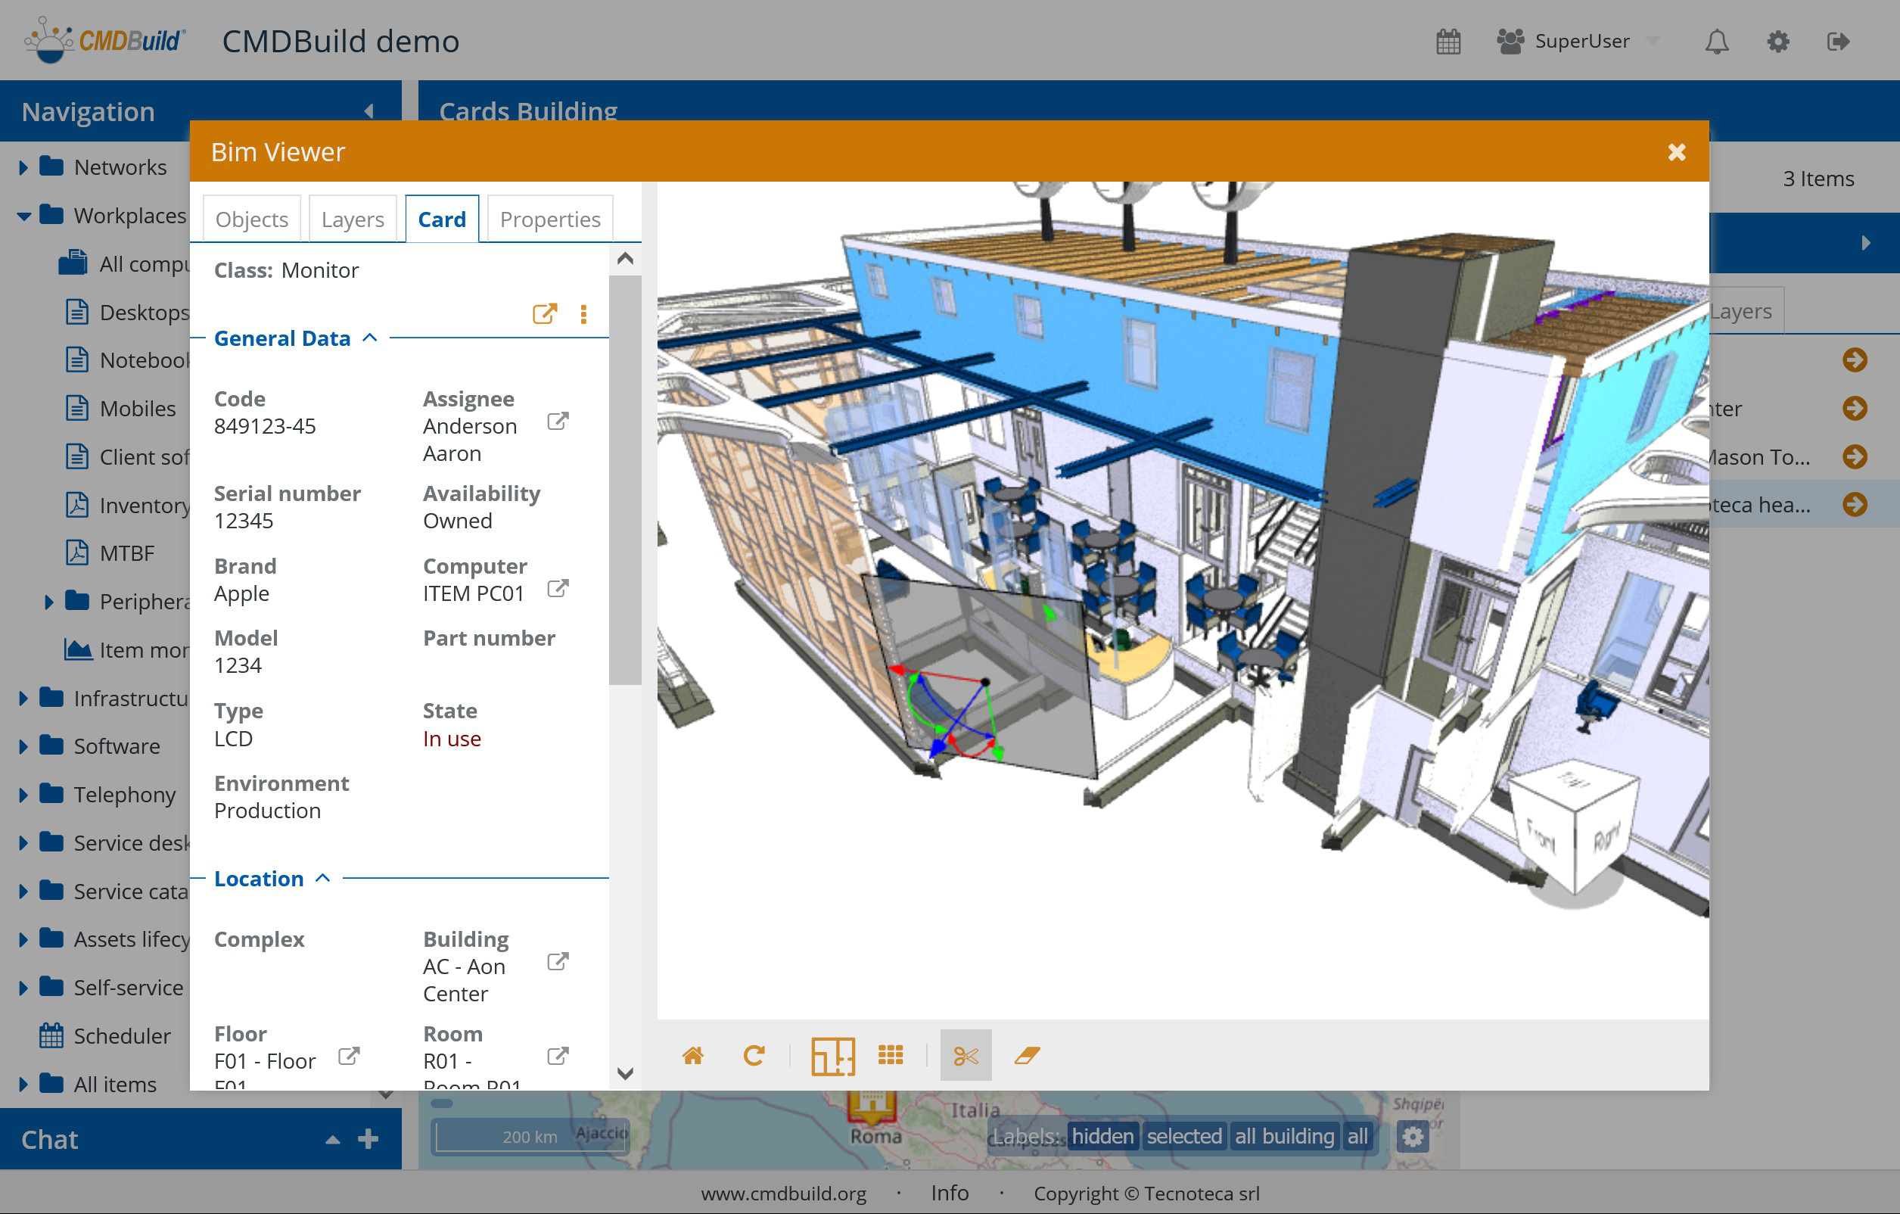Click the home view icon in viewer toolbar
The image size is (1900, 1214).
pyautogui.click(x=693, y=1055)
